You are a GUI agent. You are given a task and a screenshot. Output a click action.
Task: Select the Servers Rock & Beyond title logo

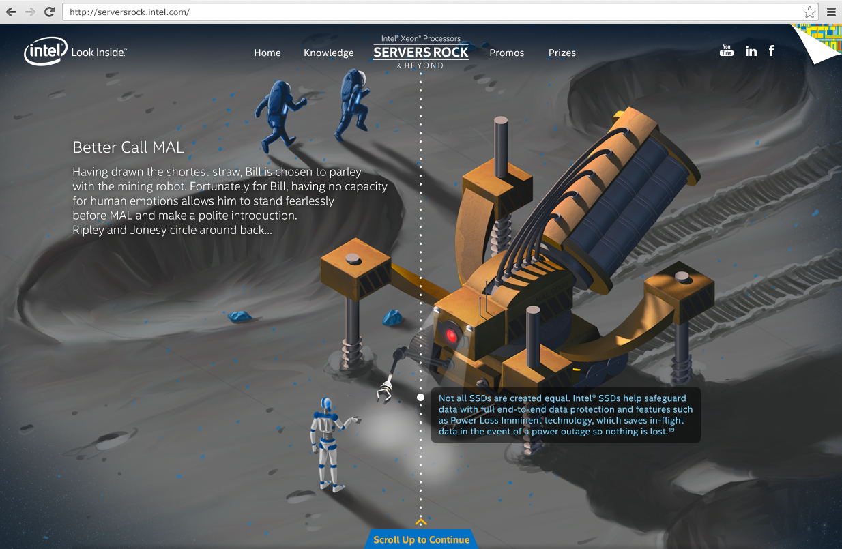[x=421, y=52]
